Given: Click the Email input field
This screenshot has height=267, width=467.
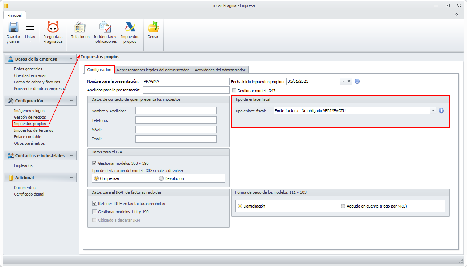Looking at the screenshot, I should [176, 139].
